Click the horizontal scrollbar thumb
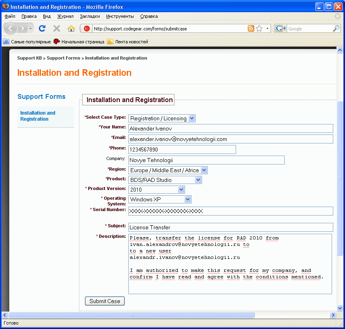 132,315
